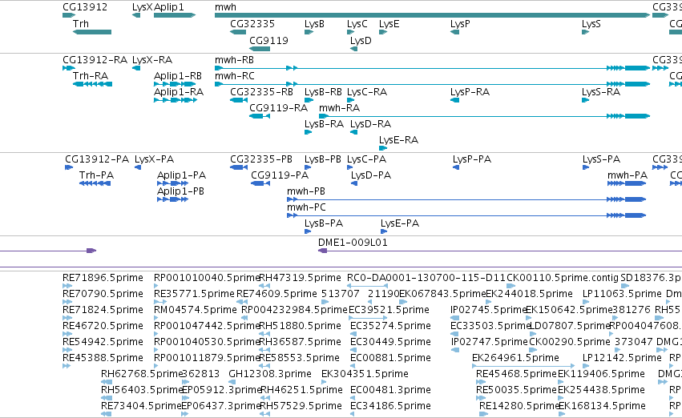Select the IP02745.5prime EST label
Viewport: 682px width, 418px height.
(x=489, y=310)
